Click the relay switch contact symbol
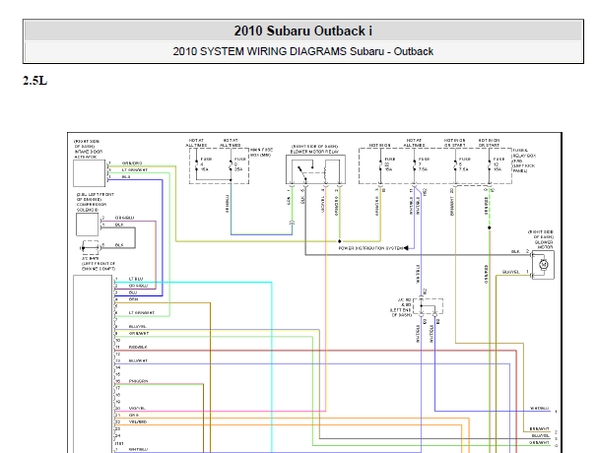597x453 pixels. click(x=303, y=172)
